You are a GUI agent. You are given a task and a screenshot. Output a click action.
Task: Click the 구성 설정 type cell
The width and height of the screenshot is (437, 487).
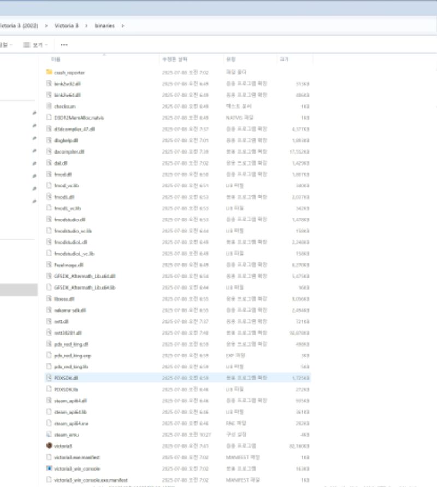pos(236,435)
